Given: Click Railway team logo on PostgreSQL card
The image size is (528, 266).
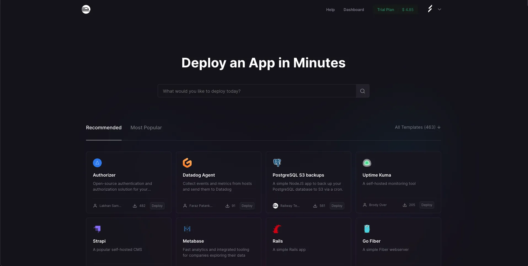Looking at the screenshot, I should tap(275, 206).
